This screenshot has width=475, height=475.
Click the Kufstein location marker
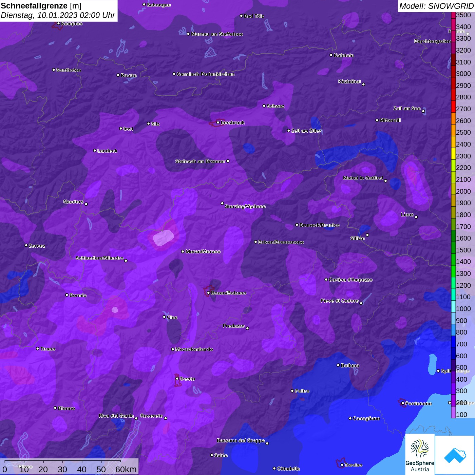(331, 55)
